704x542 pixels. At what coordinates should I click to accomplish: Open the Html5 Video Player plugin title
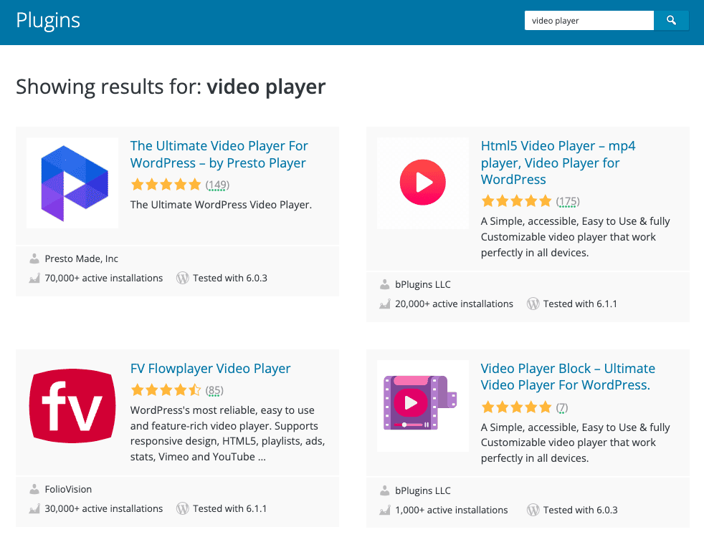558,163
